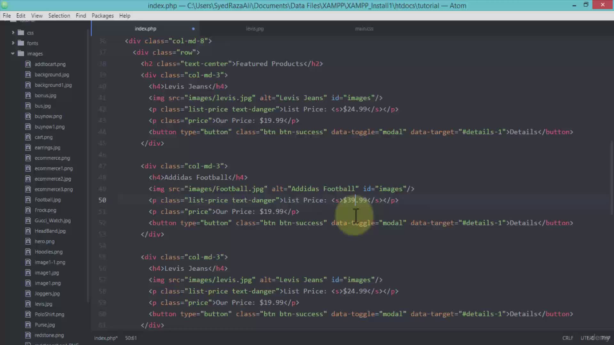Click the file icon beside redstone.png
The width and height of the screenshot is (614, 345).
[28, 335]
